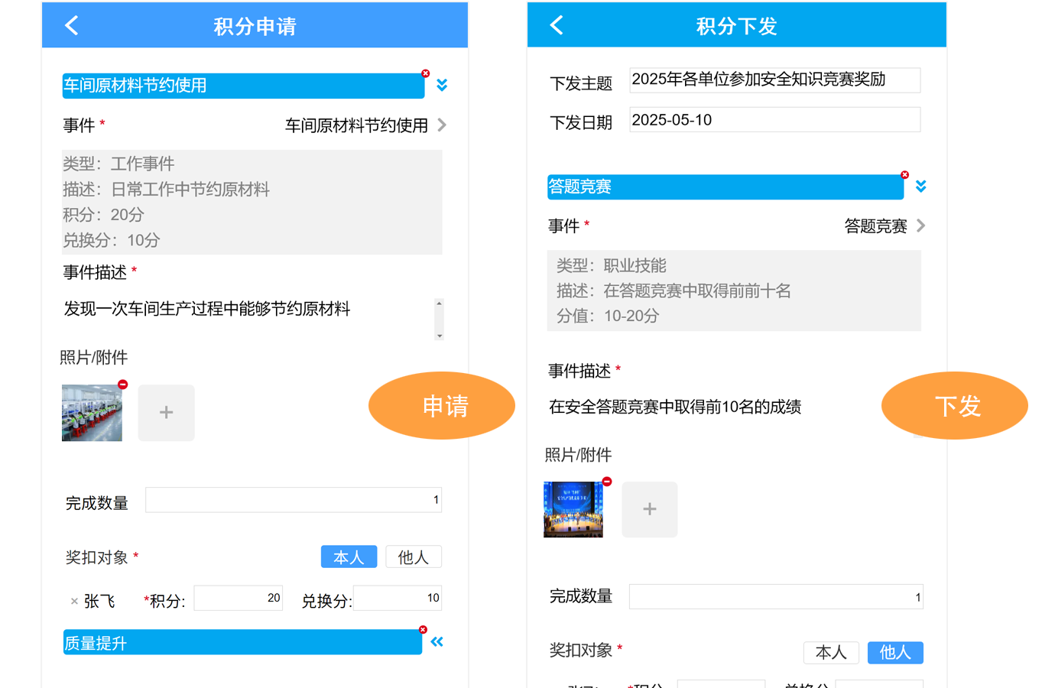Collapse the 车间原材料节约使用 section with double chevron
This screenshot has width=1055, height=688.
[442, 85]
